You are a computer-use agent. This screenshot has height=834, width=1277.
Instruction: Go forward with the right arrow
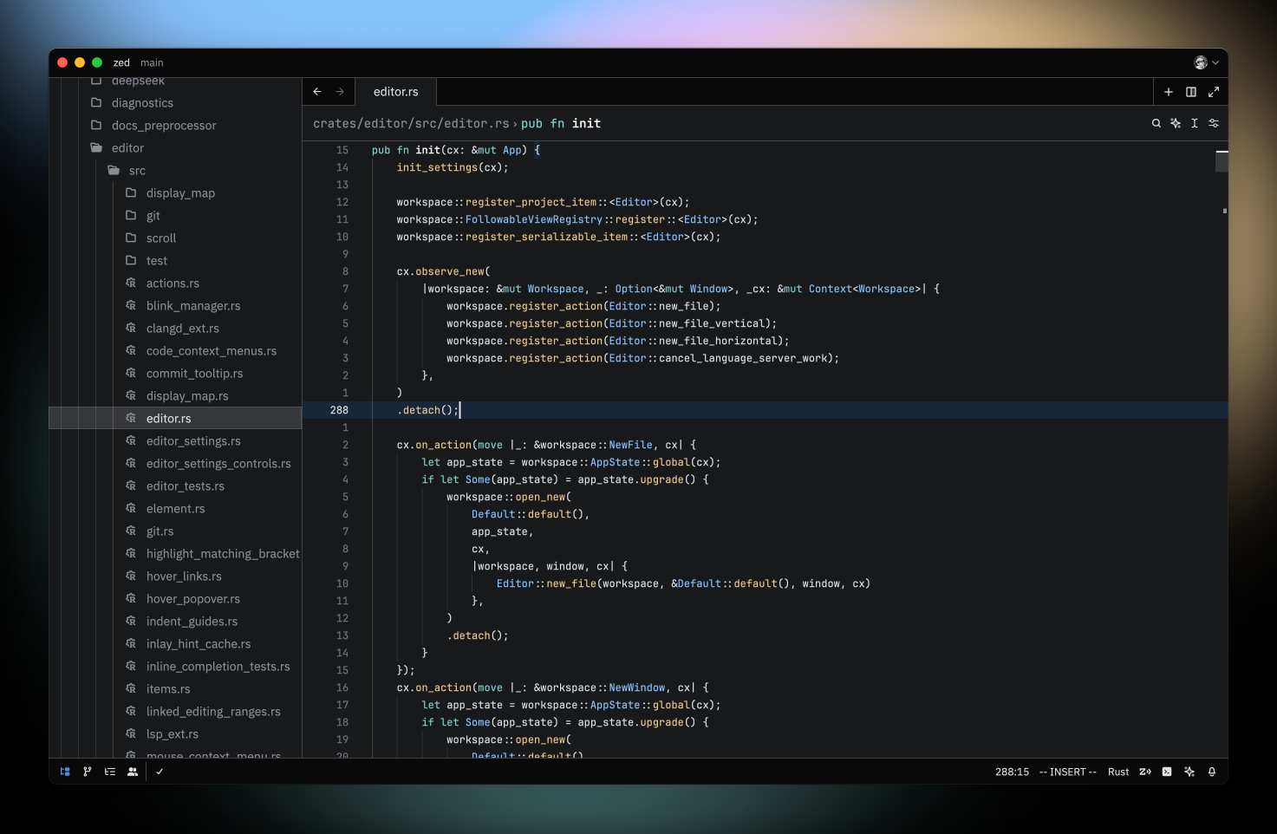[340, 92]
